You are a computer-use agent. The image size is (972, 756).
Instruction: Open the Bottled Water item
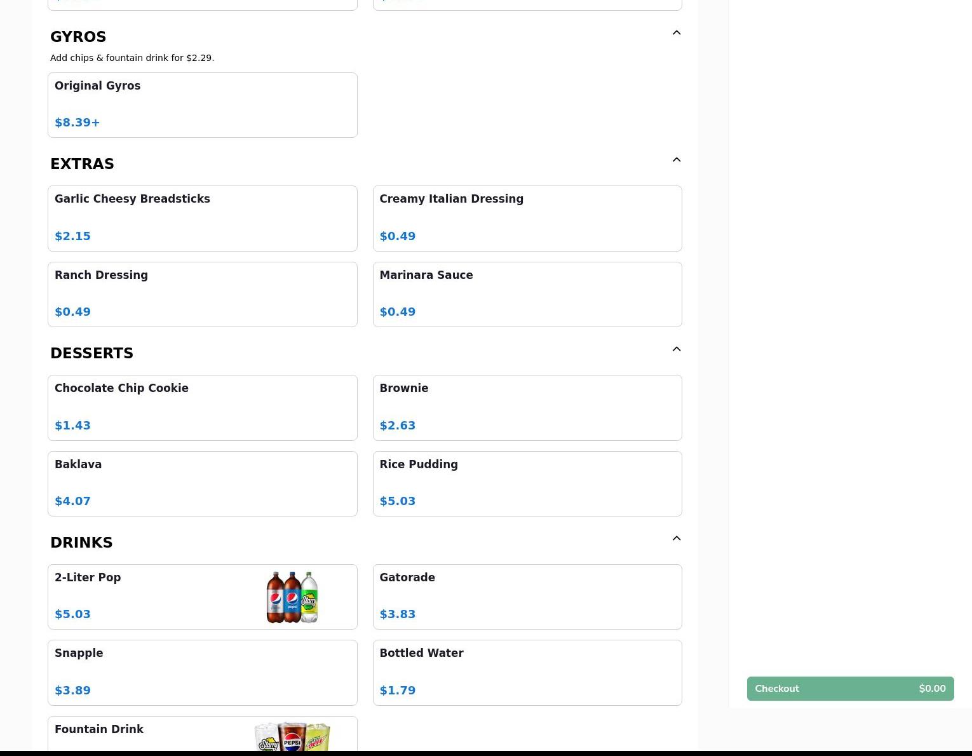coord(527,672)
